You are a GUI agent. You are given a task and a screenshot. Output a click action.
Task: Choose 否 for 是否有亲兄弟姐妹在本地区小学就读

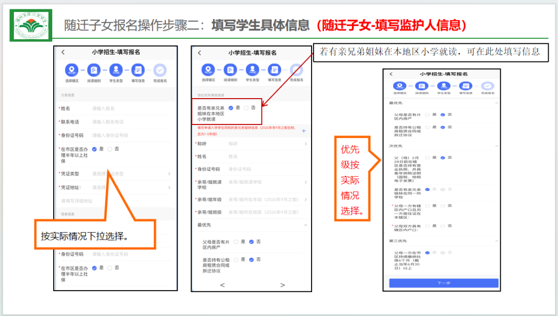click(246, 108)
